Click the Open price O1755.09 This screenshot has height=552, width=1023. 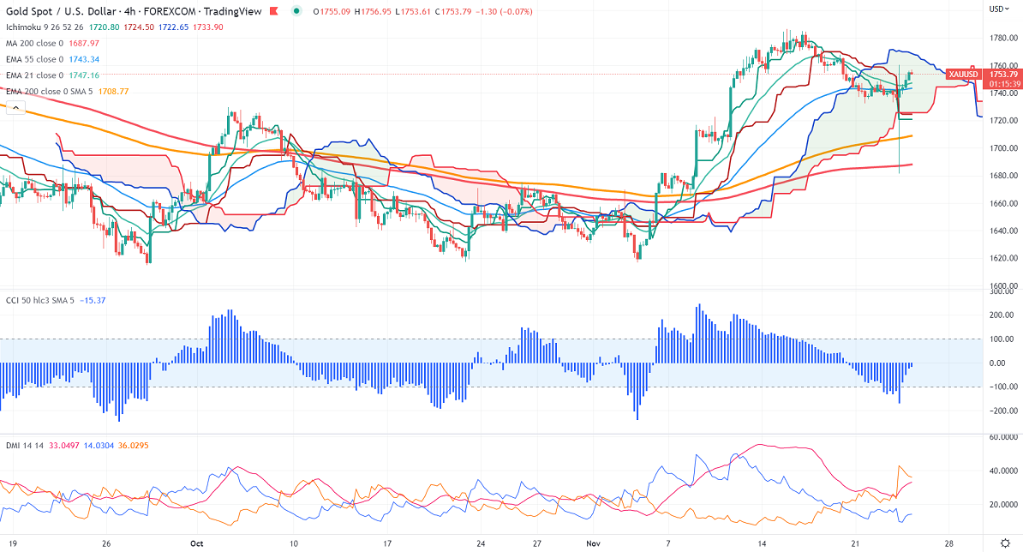pos(332,11)
